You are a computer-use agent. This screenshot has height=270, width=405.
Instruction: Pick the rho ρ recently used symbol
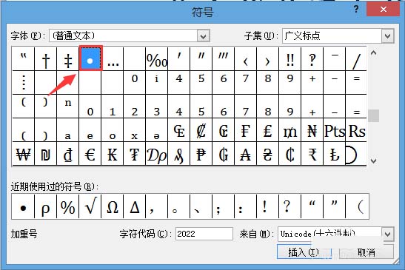(x=46, y=207)
